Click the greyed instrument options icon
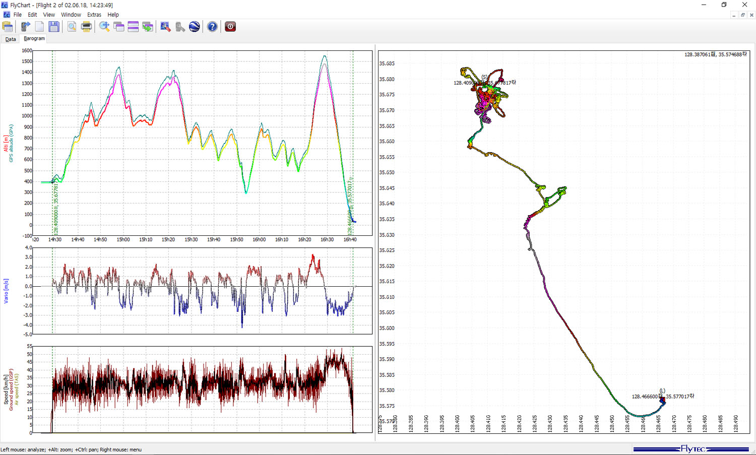 [180, 27]
